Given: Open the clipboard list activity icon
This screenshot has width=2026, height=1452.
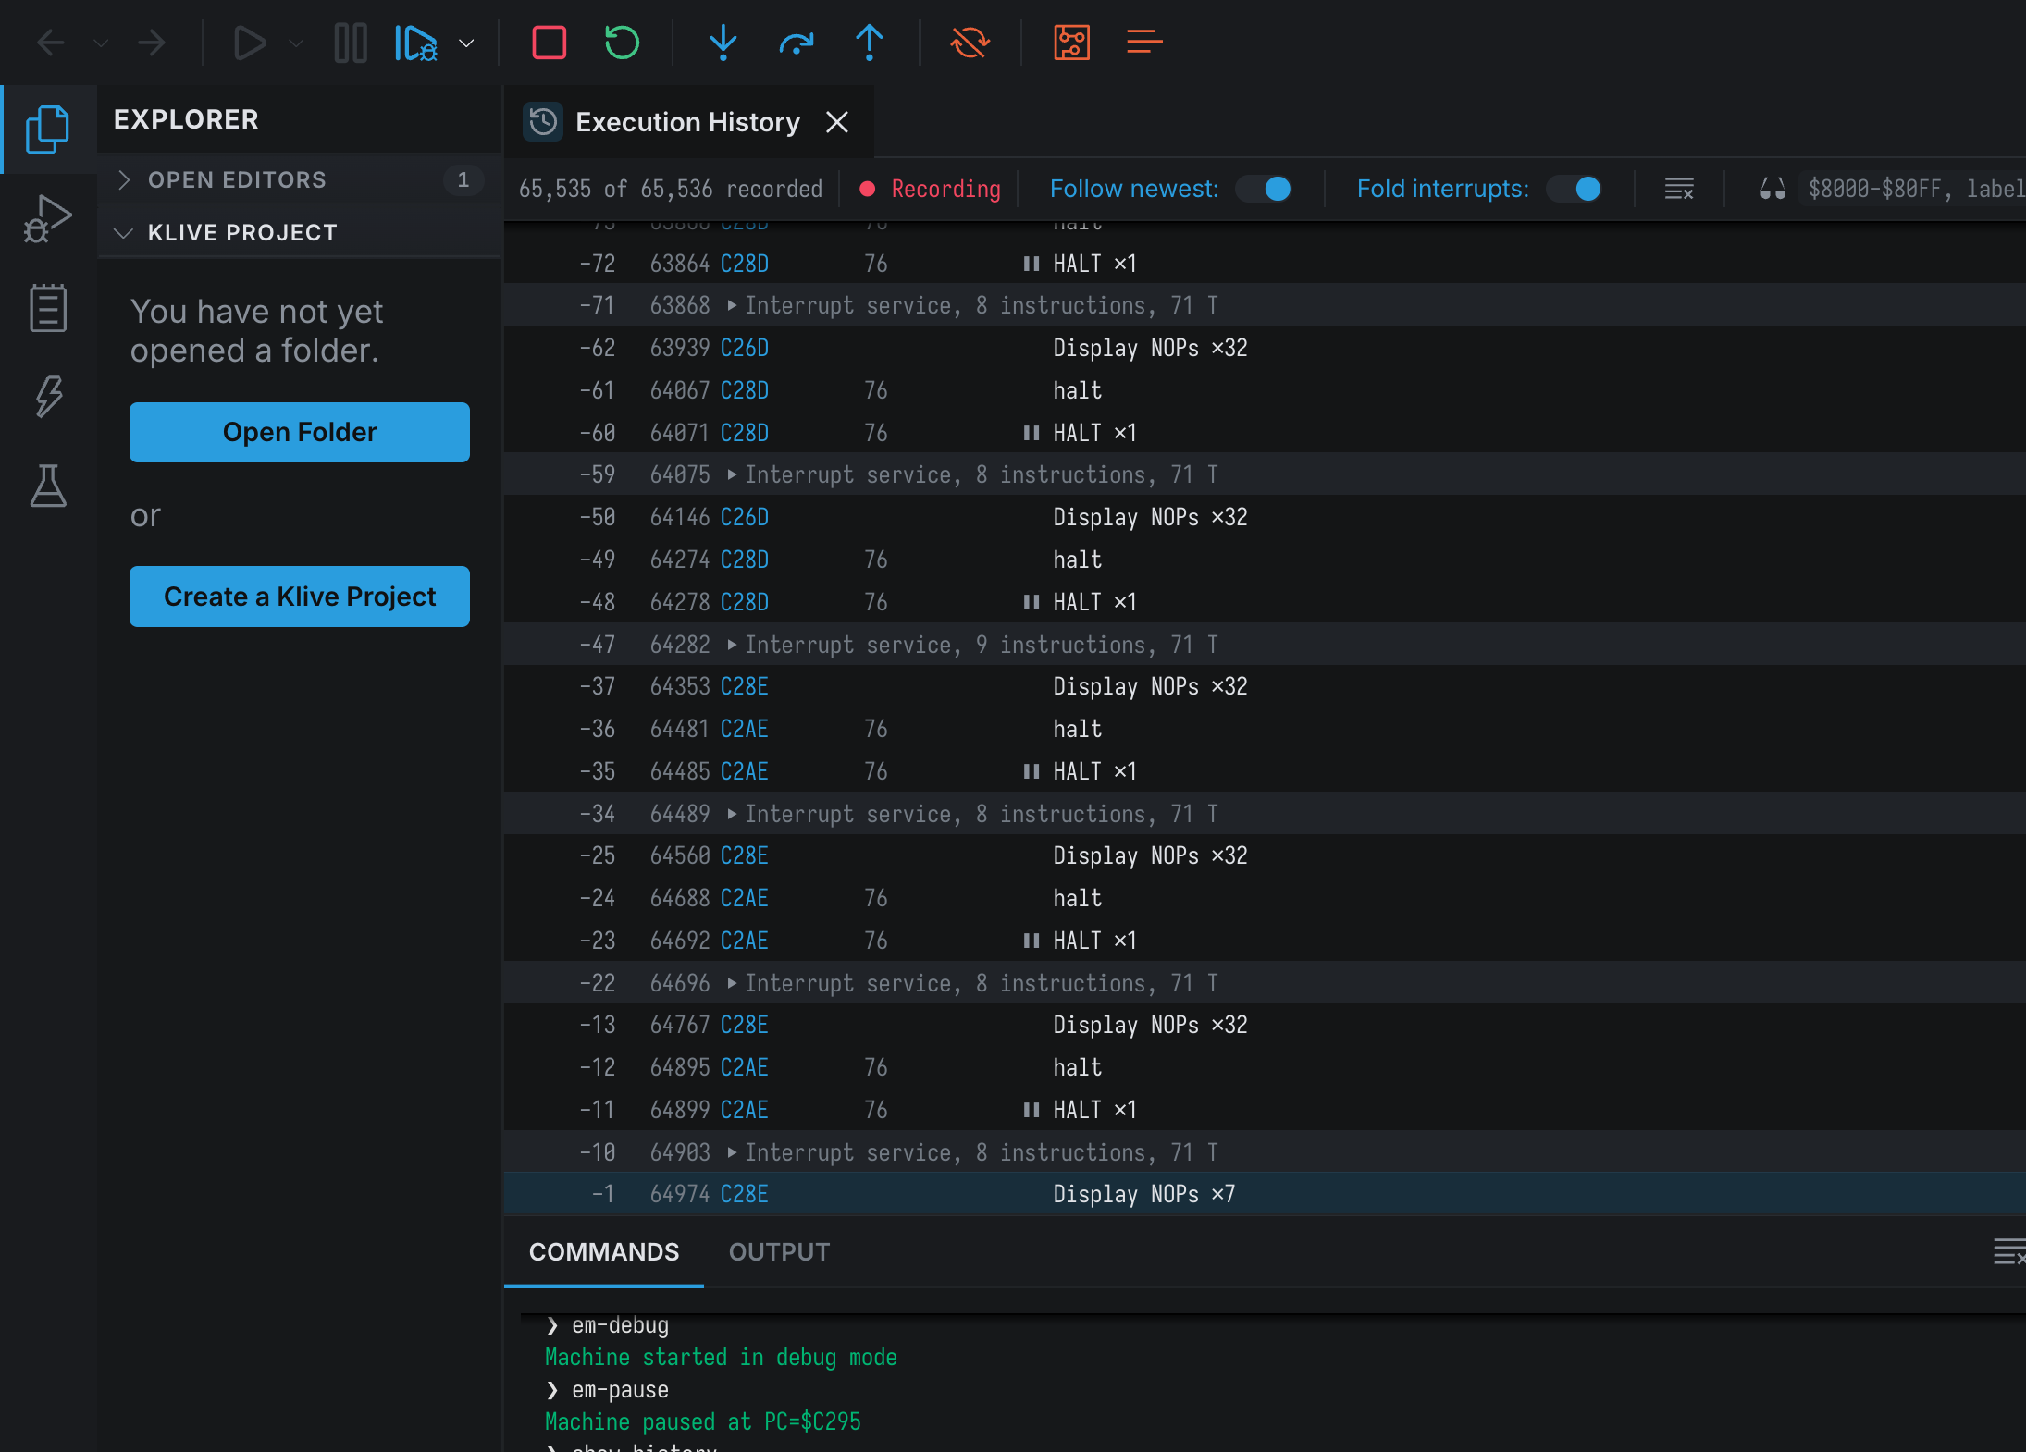Looking at the screenshot, I should coord(48,308).
